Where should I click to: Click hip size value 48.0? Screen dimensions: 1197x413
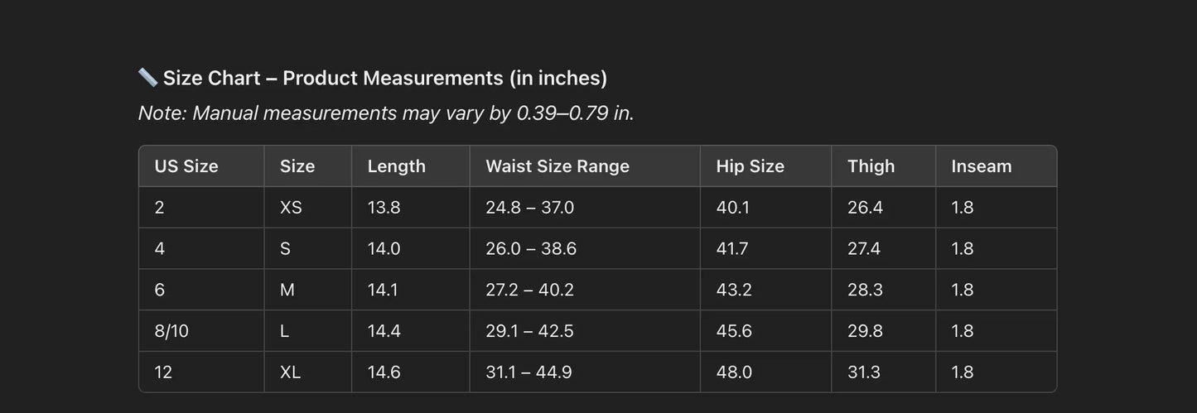click(734, 372)
